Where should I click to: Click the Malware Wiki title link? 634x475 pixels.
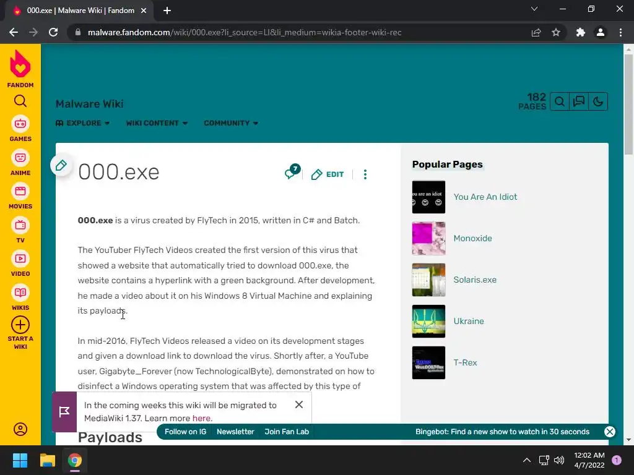pyautogui.click(x=89, y=104)
